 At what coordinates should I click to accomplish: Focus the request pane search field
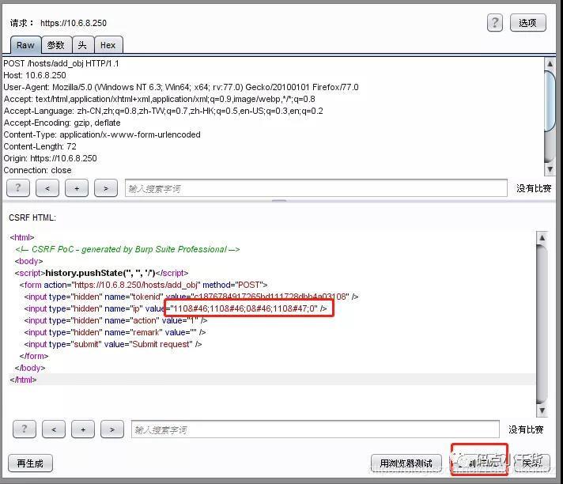316,188
